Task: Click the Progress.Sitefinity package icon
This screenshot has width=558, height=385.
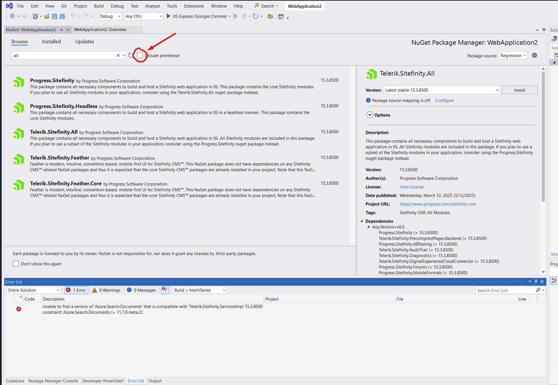Action: 18,82
